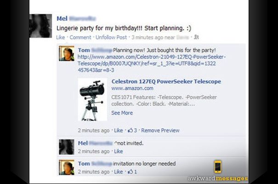
Task: Open Mel's avatar beside 'not invited' comment
Action: click(67, 147)
